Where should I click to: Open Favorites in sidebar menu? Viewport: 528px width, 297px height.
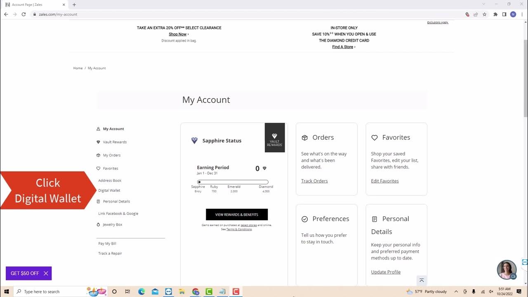coord(111,168)
